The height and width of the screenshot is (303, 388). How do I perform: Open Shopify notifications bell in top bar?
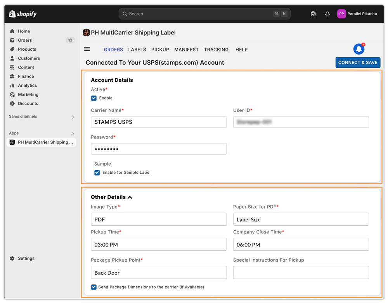[x=327, y=14]
